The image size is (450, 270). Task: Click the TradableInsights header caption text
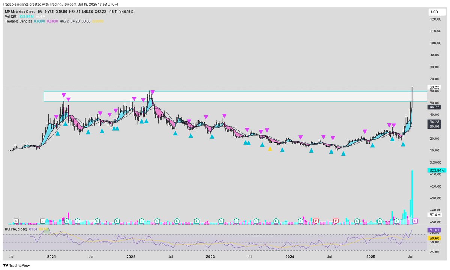[x=60, y=4]
